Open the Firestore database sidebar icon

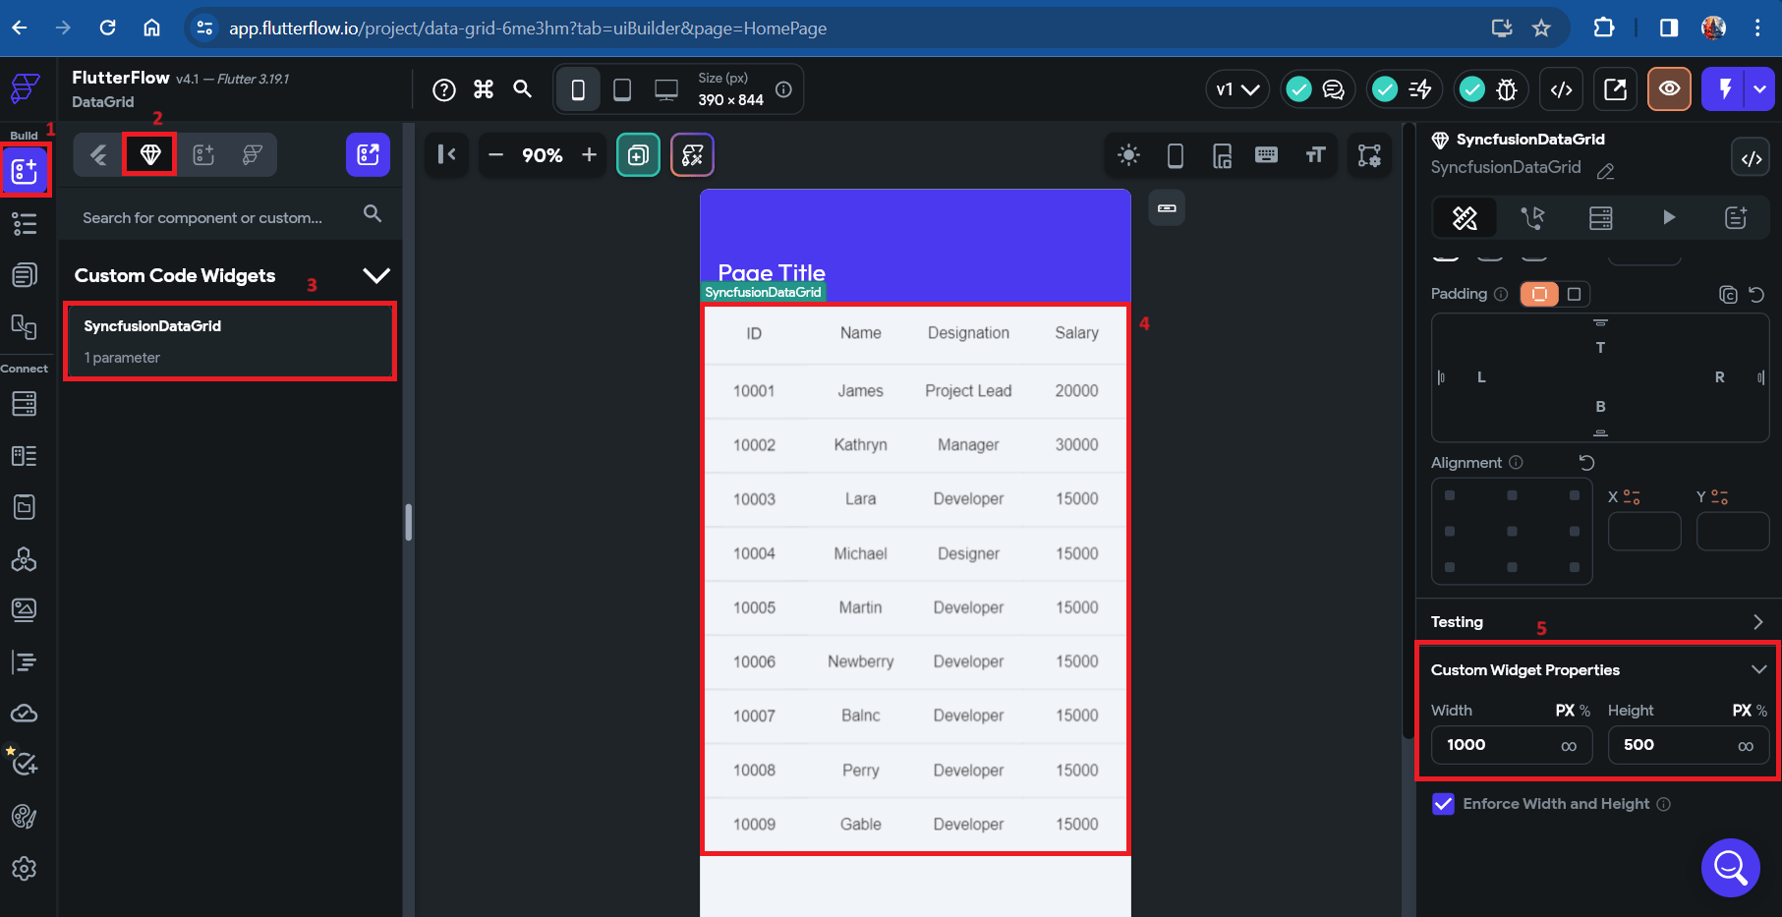(25, 404)
